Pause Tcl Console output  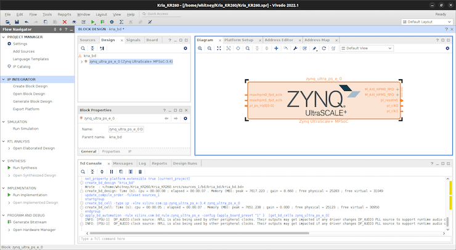pyautogui.click(x=112, y=172)
